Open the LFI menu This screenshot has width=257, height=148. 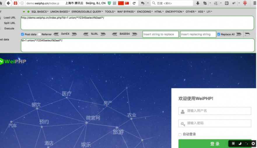pos(209,12)
